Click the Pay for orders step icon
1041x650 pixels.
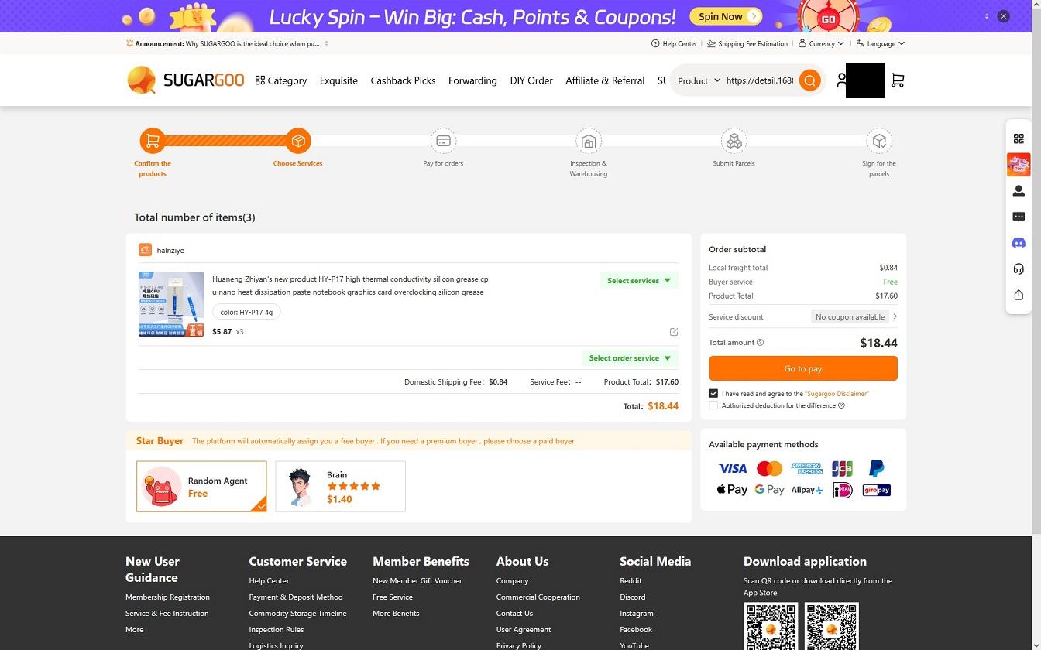pyautogui.click(x=443, y=141)
